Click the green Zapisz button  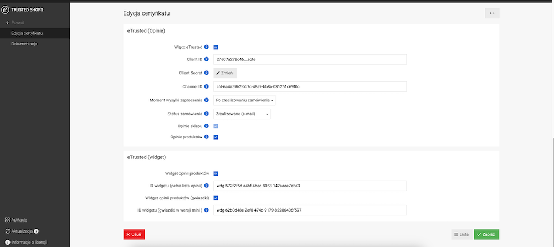point(486,234)
